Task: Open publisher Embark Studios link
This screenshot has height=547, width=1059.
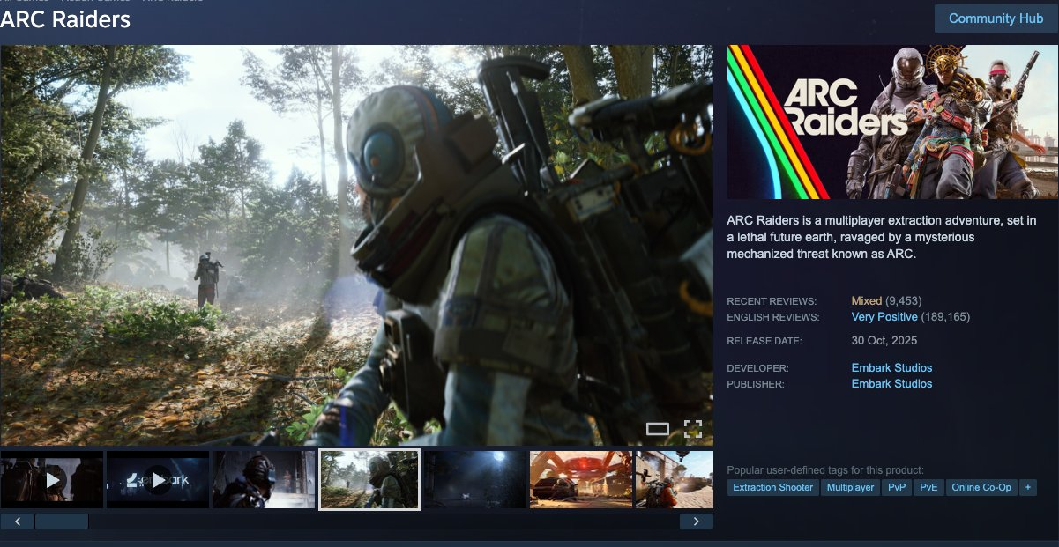Action: point(891,384)
